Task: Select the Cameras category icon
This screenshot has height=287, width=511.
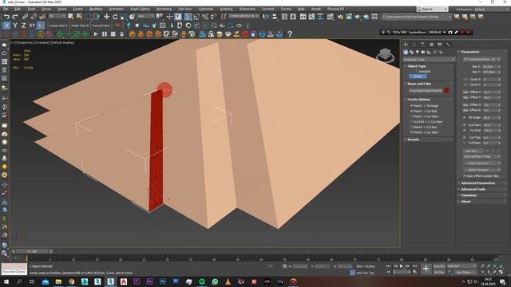Action: [x=423, y=52]
